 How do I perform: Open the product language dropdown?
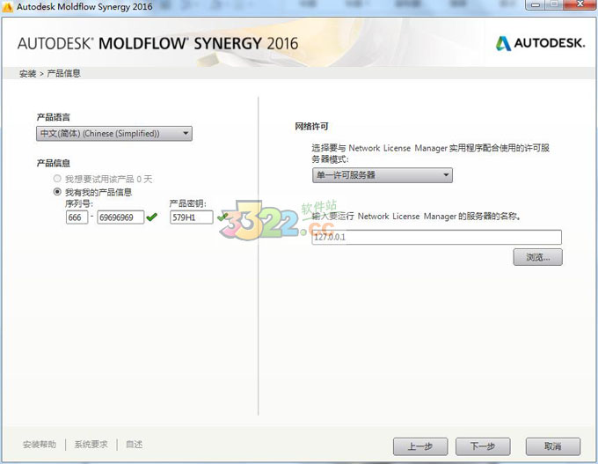(x=114, y=134)
